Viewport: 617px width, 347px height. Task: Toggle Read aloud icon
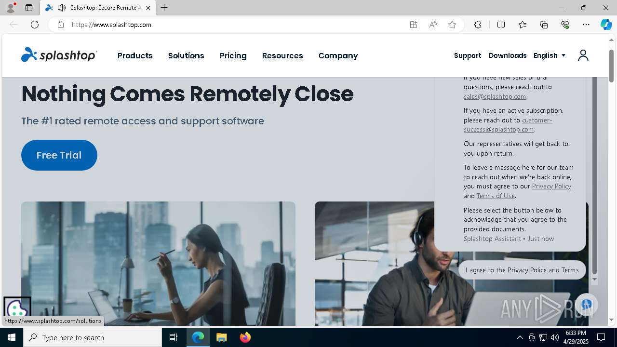(433, 25)
